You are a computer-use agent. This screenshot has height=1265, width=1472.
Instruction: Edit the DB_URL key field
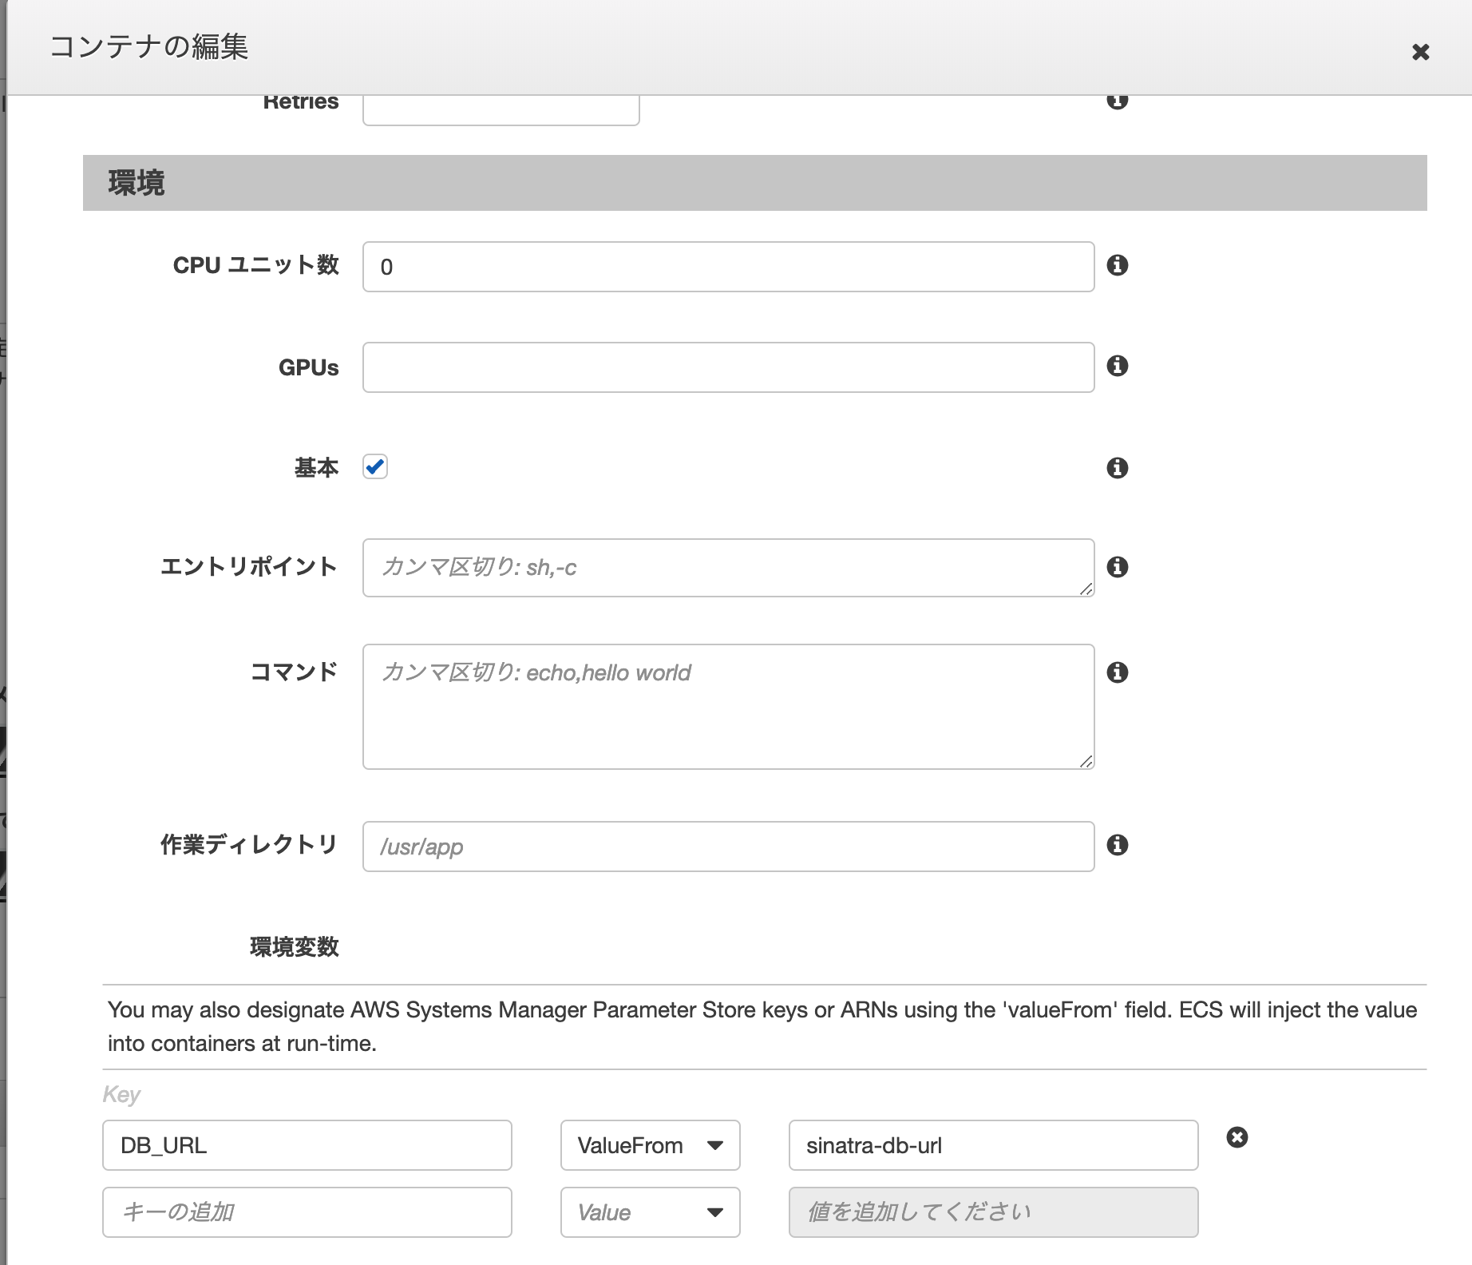pos(307,1145)
